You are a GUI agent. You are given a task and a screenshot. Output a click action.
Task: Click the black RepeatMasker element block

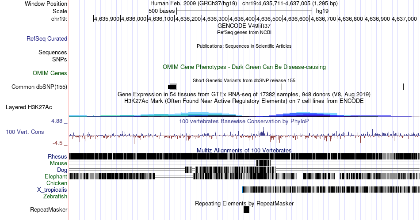(x=246, y=209)
